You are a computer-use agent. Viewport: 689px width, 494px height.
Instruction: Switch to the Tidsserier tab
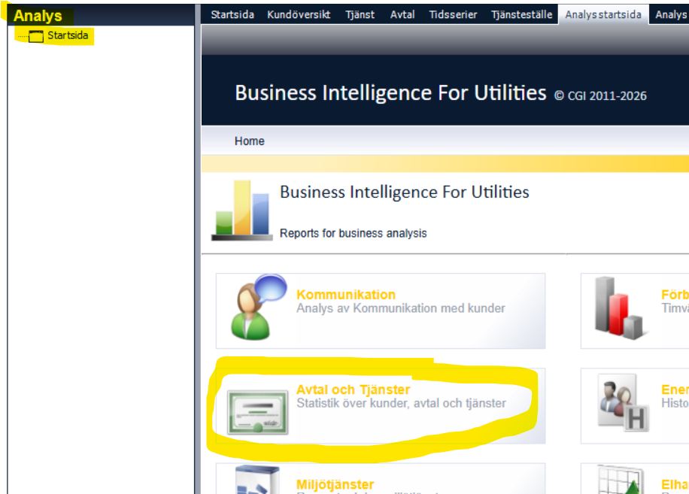click(453, 14)
